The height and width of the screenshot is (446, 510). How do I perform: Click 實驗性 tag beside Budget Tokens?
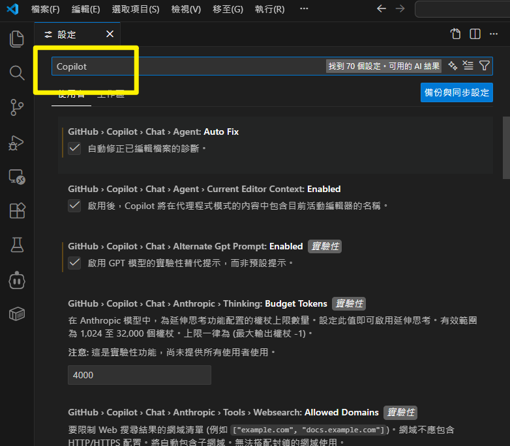[349, 303]
